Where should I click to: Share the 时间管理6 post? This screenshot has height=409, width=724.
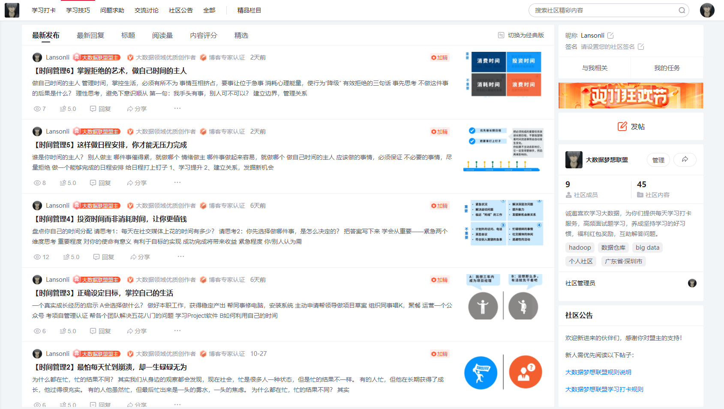[137, 109]
